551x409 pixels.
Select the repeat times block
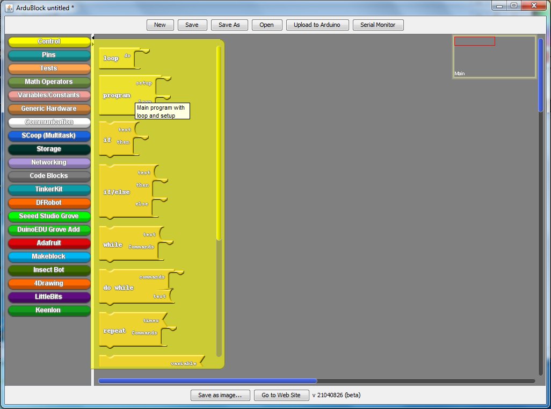click(x=114, y=331)
